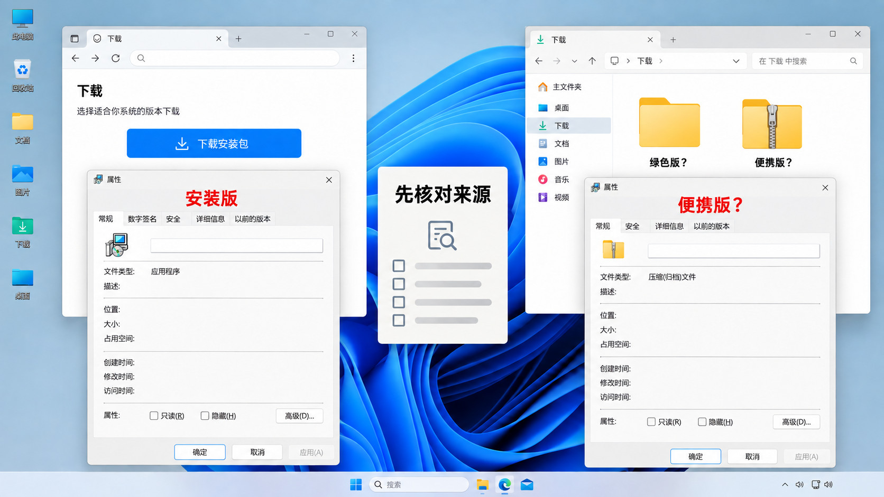Open Mail app from taskbar
Screen dimensions: 884x497
click(527, 484)
